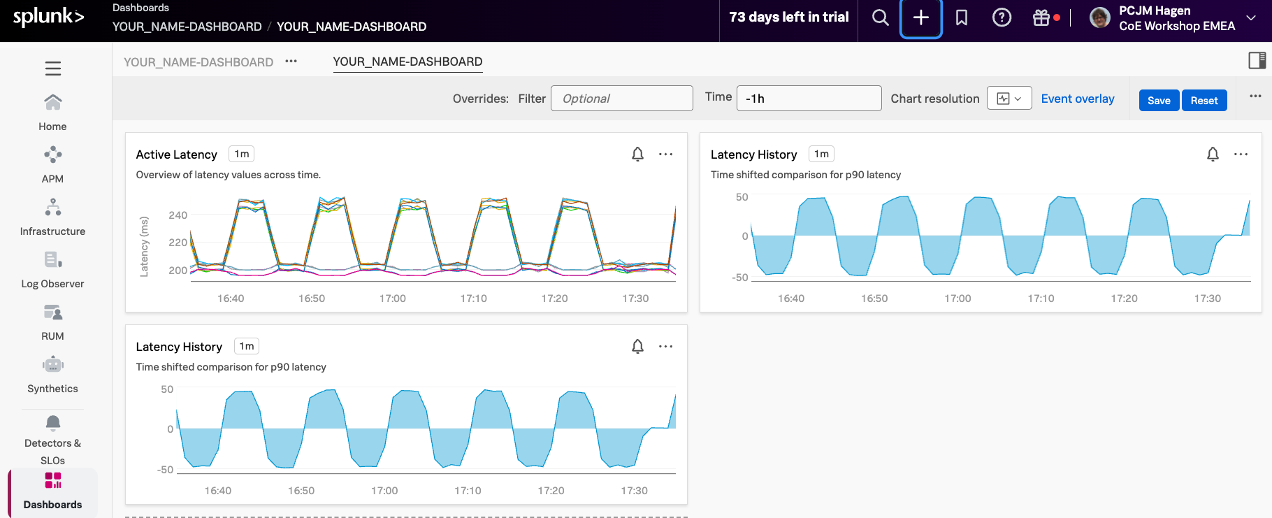Toggle the hamburger navigation menu
Screen dimensions: 1272x518
coord(53,69)
